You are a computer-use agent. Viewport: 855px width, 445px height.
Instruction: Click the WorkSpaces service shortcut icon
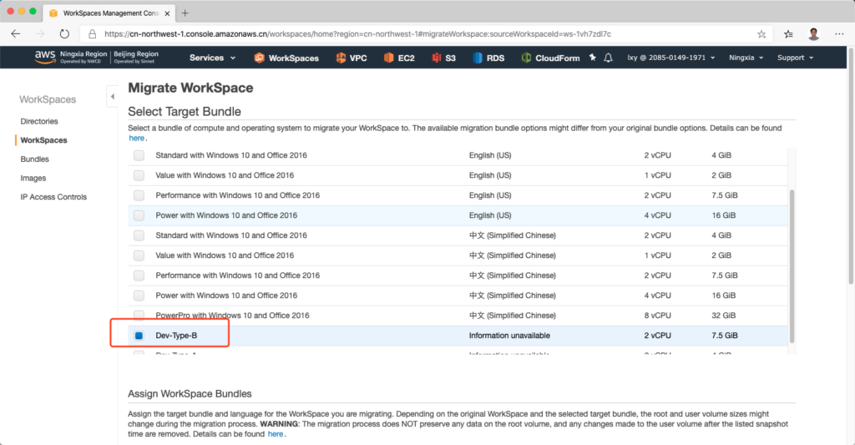pos(259,58)
